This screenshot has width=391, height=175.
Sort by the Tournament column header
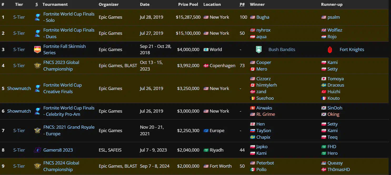(x=55, y=4)
